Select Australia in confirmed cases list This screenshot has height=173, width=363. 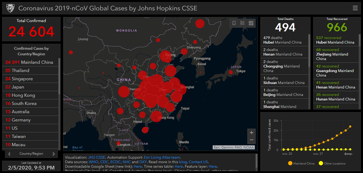(30, 112)
